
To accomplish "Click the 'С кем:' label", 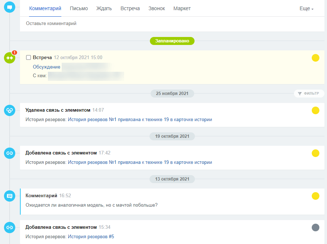I will 40,76.
